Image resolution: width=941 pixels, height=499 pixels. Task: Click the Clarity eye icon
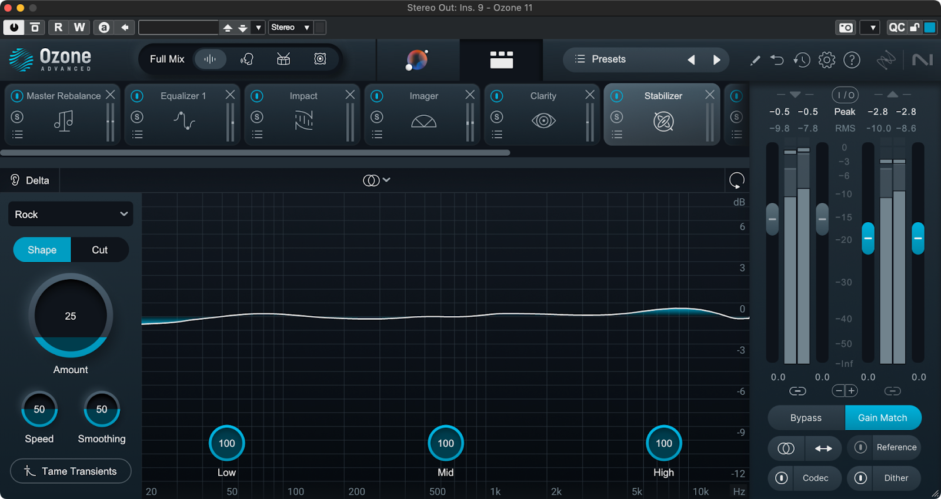click(x=543, y=121)
